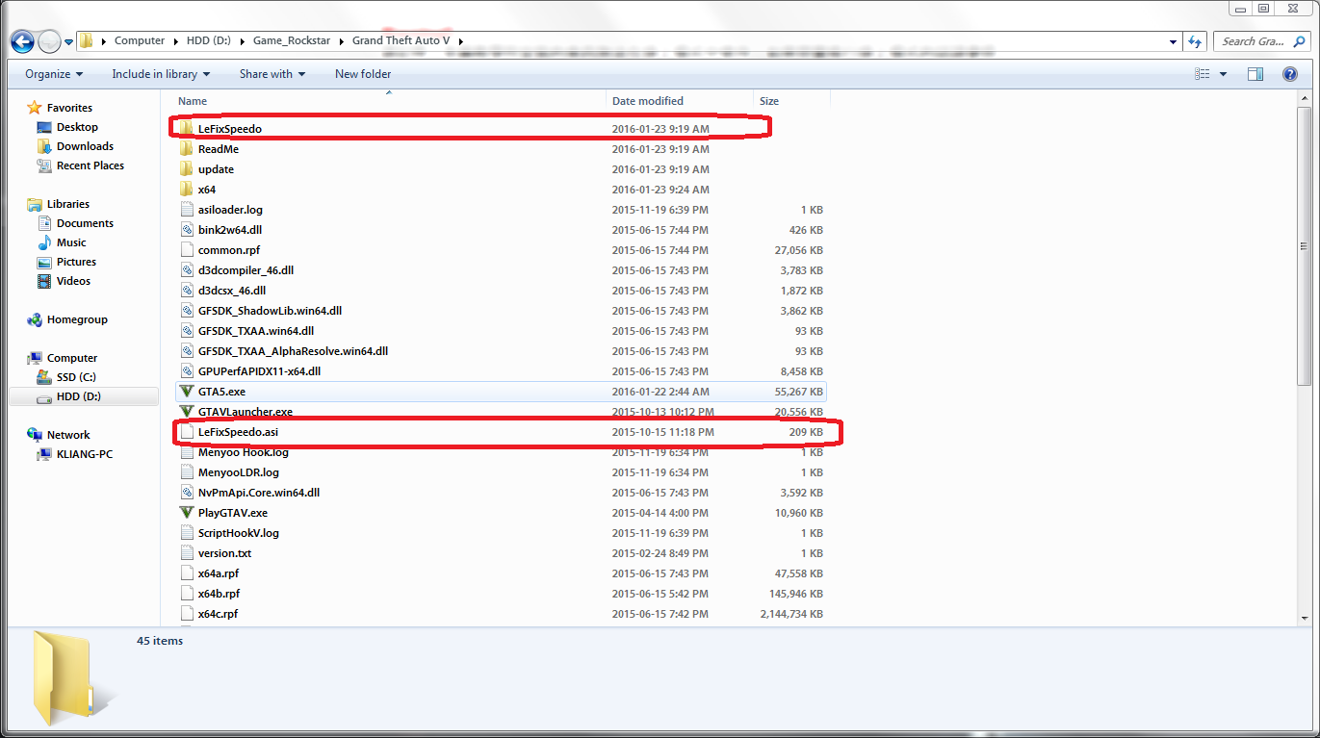Click the Favorites star icon

pyautogui.click(x=35, y=108)
